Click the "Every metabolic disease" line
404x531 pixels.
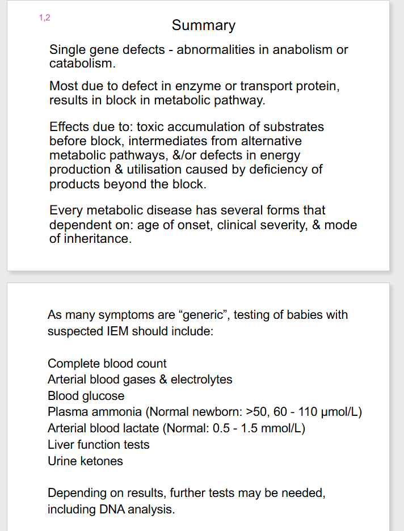pos(187,210)
